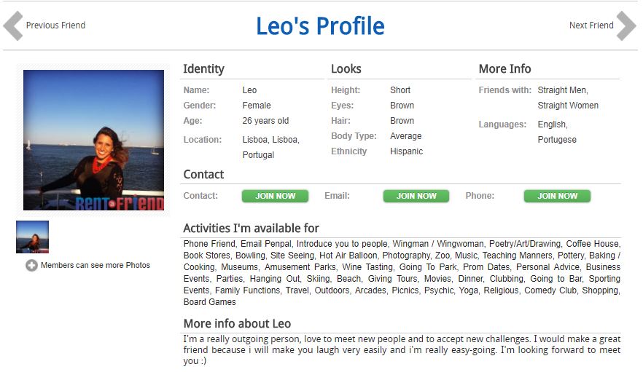Open the 'Next Friend' text link
Image resolution: width=643 pixels, height=372 pixels.
pyautogui.click(x=591, y=25)
